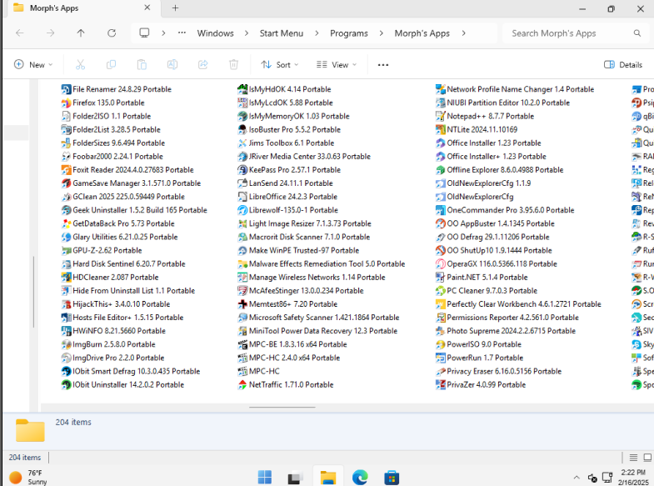The width and height of the screenshot is (654, 486).
Task: Go back to previous folder
Action: coord(20,33)
